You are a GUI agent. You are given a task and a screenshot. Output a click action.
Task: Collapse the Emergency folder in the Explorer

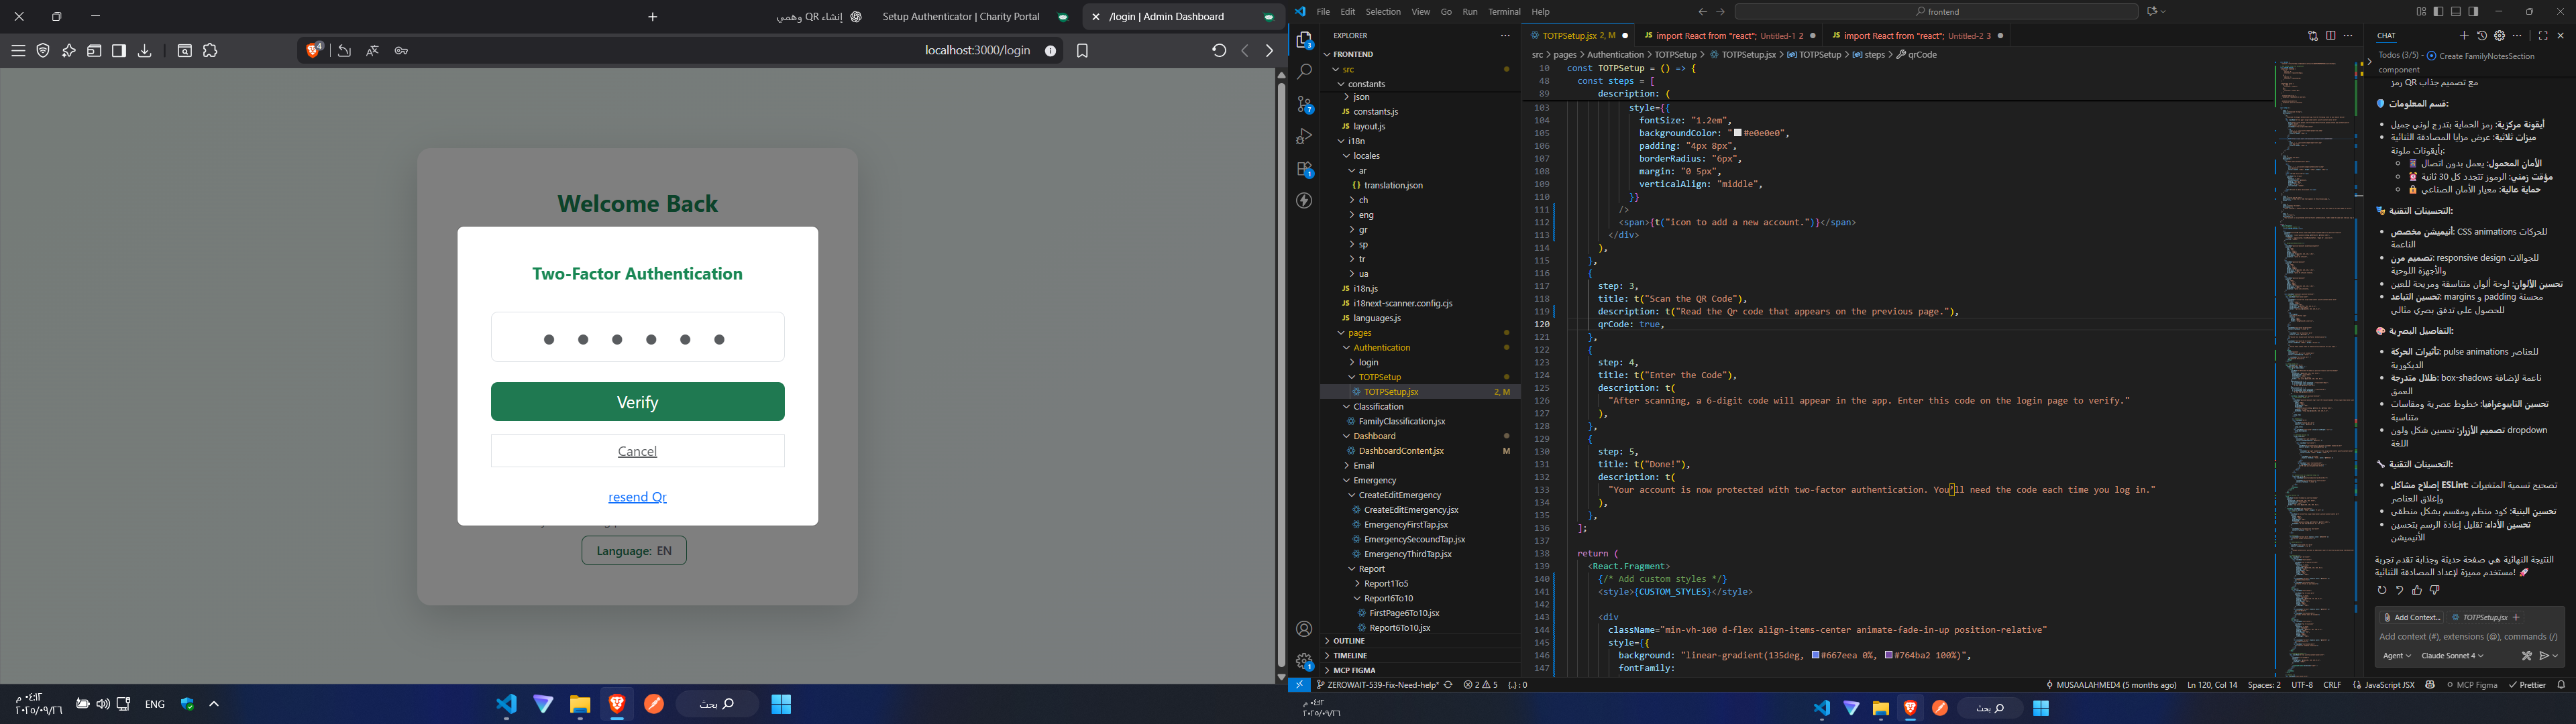[1375, 480]
